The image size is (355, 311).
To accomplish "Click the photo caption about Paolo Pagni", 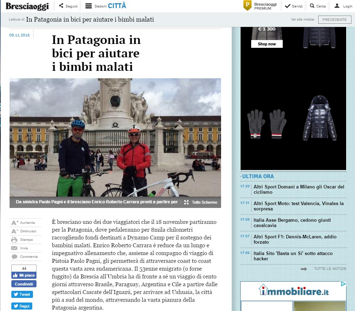I will coord(97,202).
